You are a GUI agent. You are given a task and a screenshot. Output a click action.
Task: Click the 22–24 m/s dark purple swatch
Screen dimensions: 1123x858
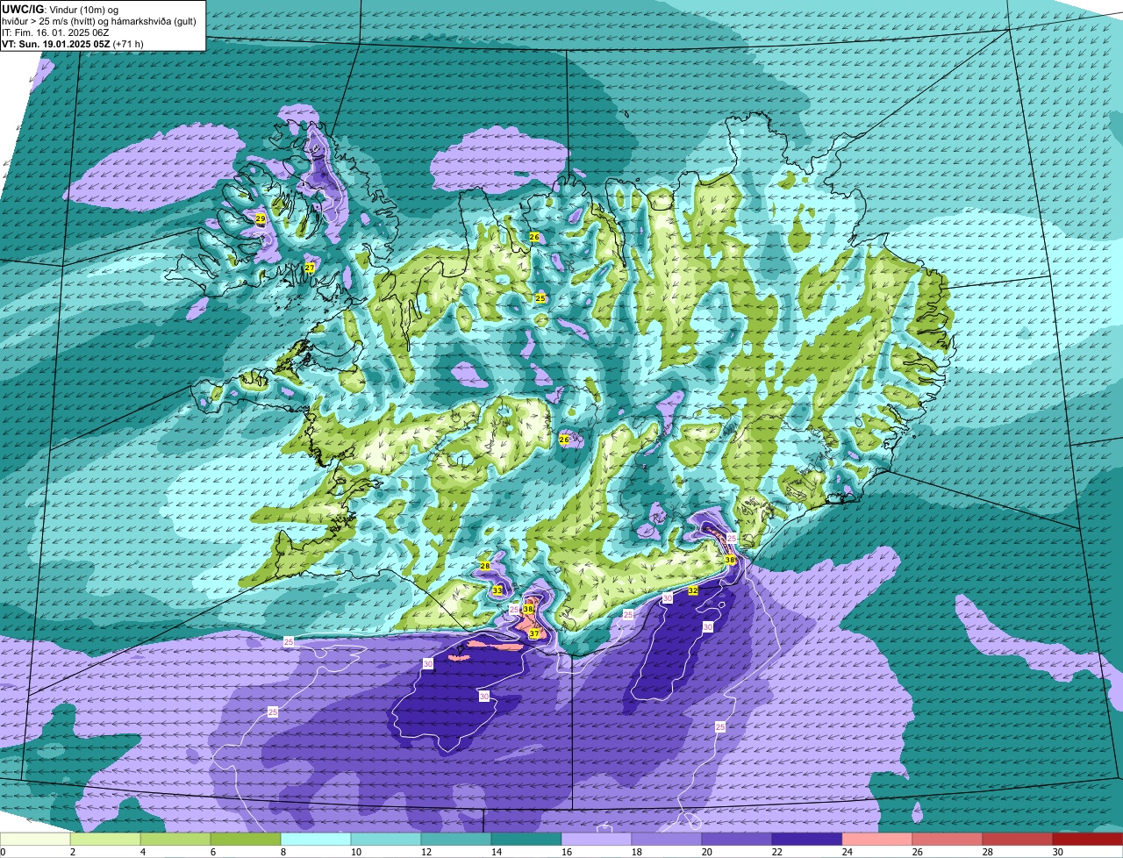(807, 839)
